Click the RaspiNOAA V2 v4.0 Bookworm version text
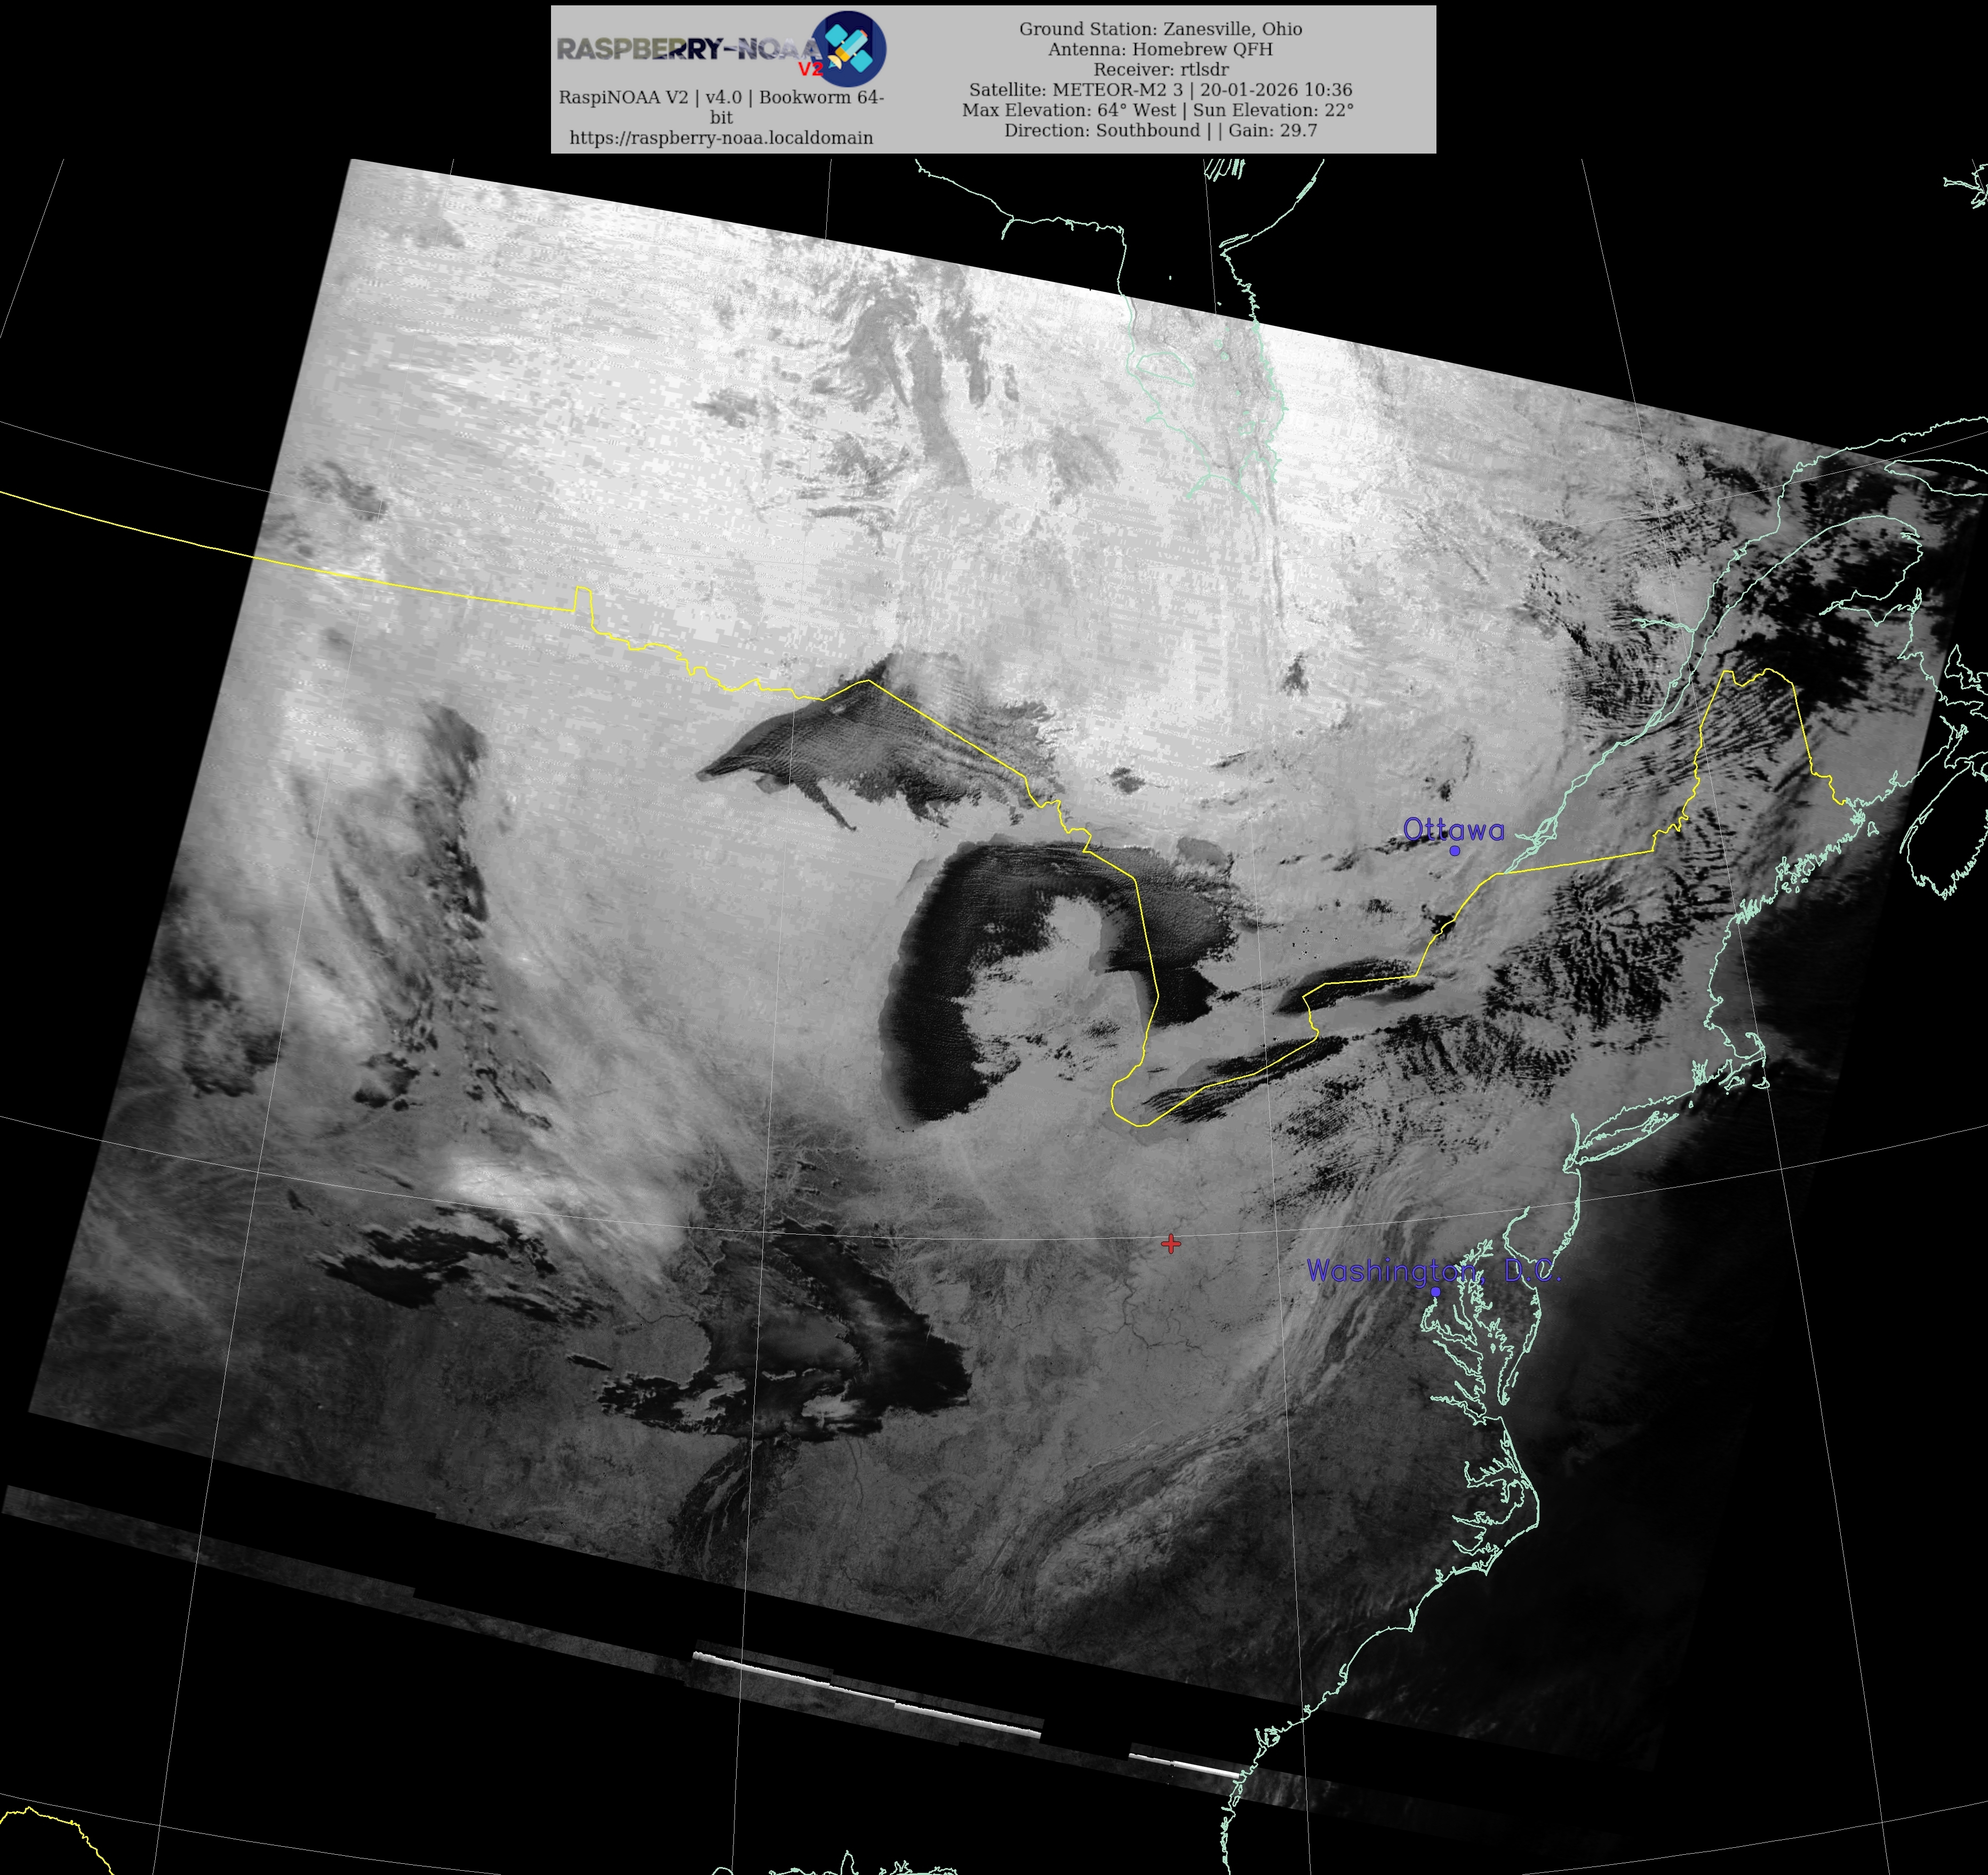This screenshot has height=1875, width=1988. point(721,98)
